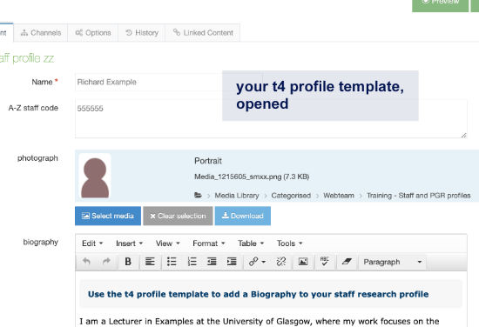The image size is (479, 327).
Task: Apply left text alignment
Action: click(x=150, y=262)
